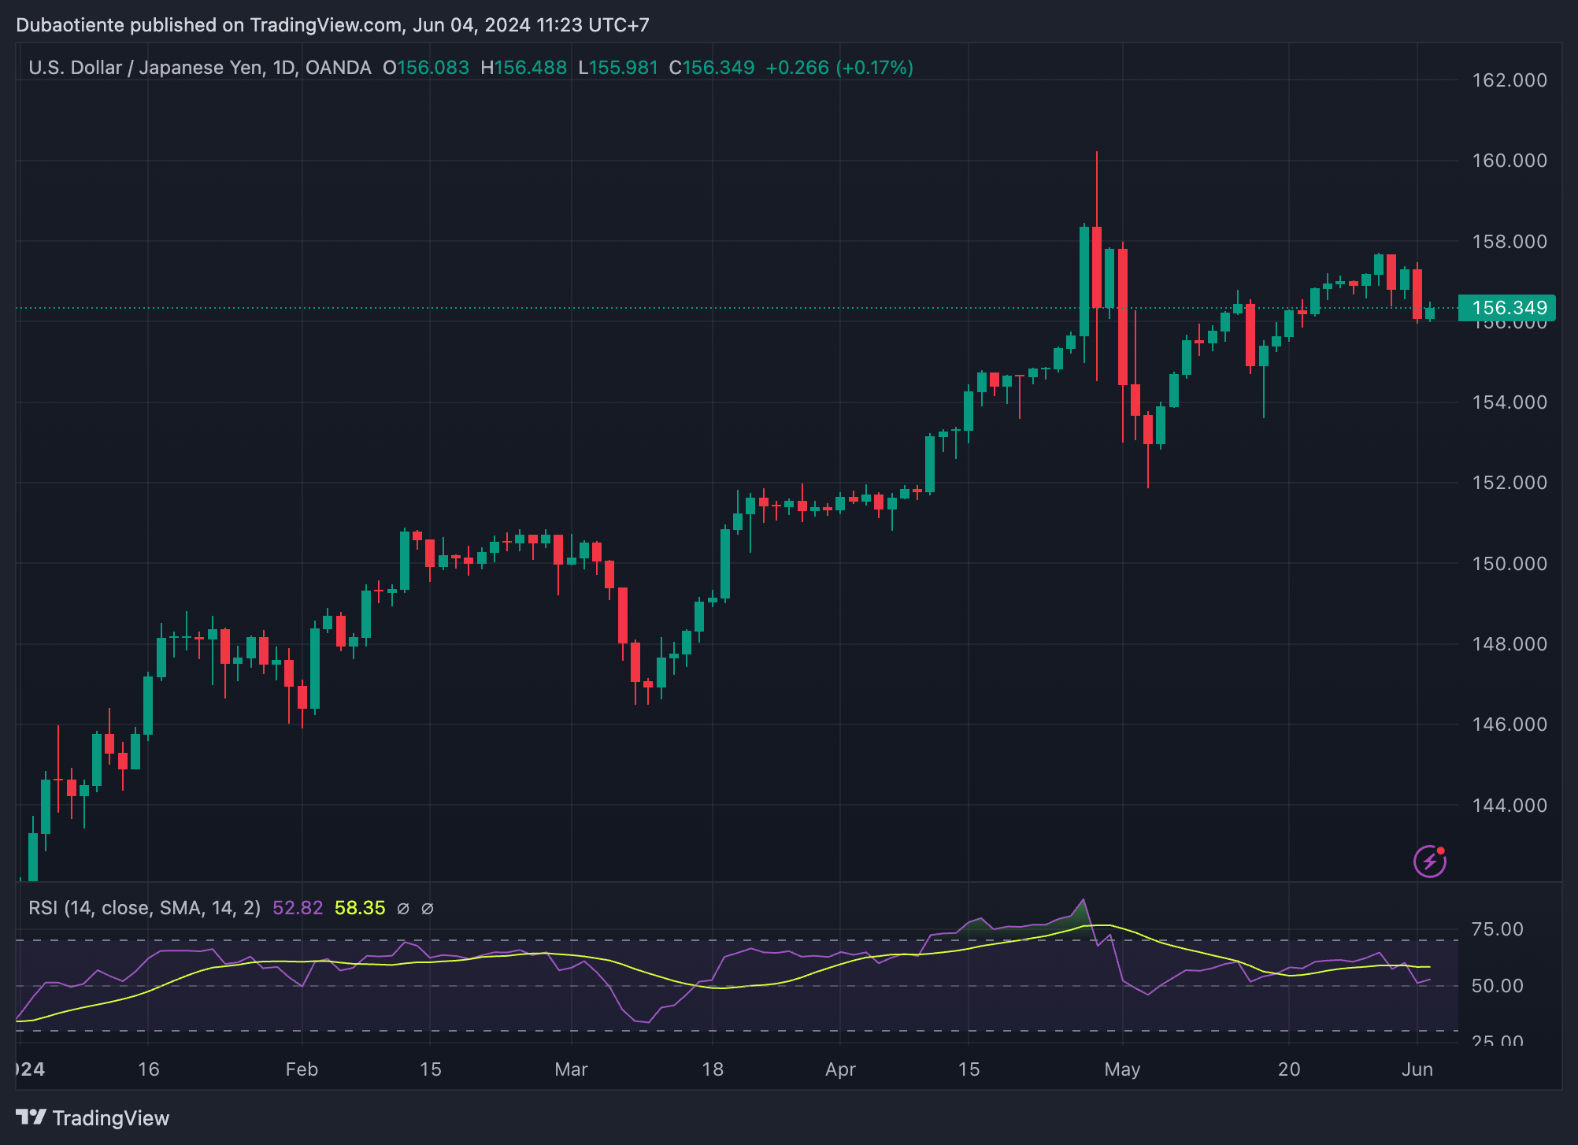Screen dimensions: 1578x1145
Task: Click the 146.000 price axis label
Action: coord(1509,724)
